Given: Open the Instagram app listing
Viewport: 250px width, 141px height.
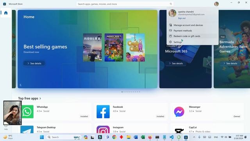Looking at the screenshot, I should click(x=131, y=128).
